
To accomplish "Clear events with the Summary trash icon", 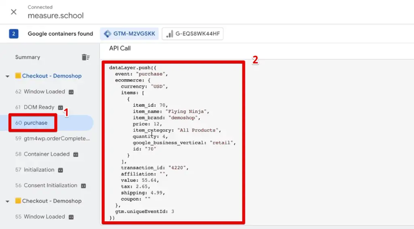I will (x=86, y=57).
